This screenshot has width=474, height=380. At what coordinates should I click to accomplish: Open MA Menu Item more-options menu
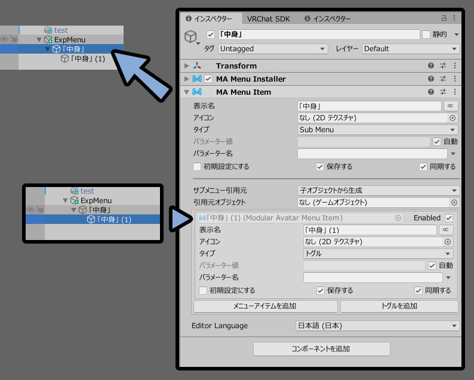(x=455, y=92)
